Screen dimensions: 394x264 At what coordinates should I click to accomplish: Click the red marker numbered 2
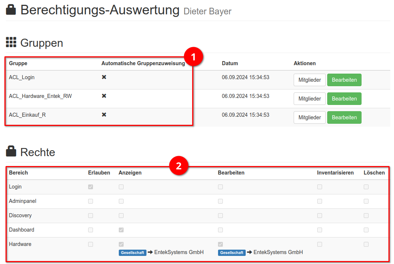(179, 166)
